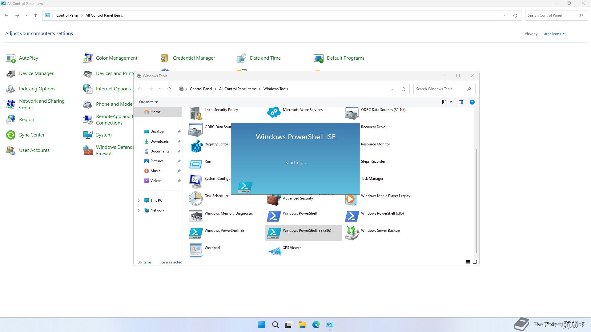591x332 pixels.
Task: Open the Windows Start button
Action: point(262,325)
